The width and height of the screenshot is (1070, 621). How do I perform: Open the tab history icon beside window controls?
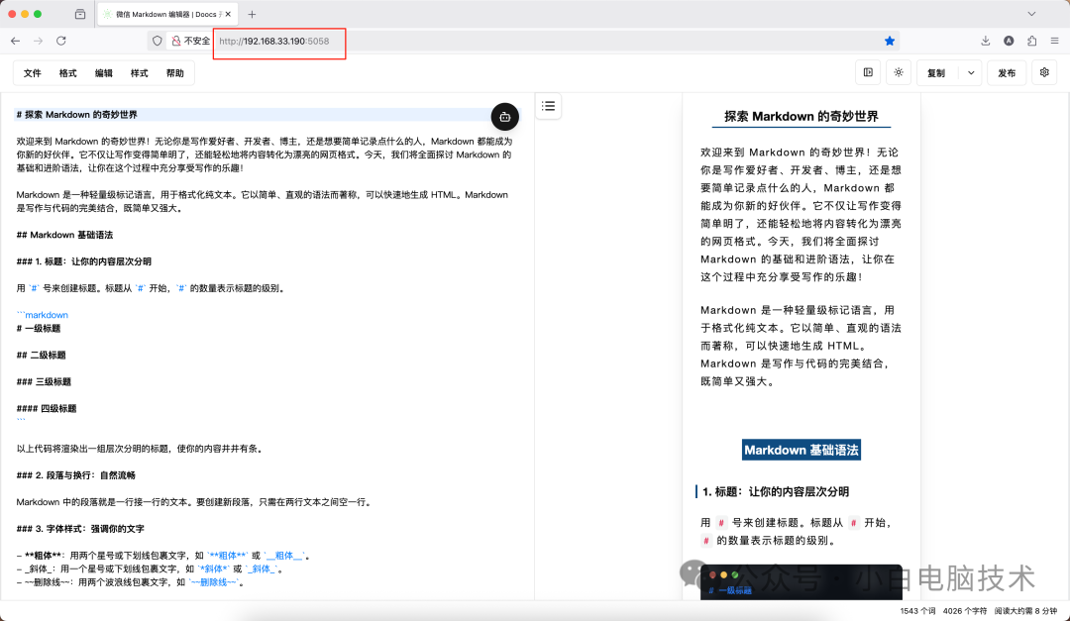pos(80,14)
